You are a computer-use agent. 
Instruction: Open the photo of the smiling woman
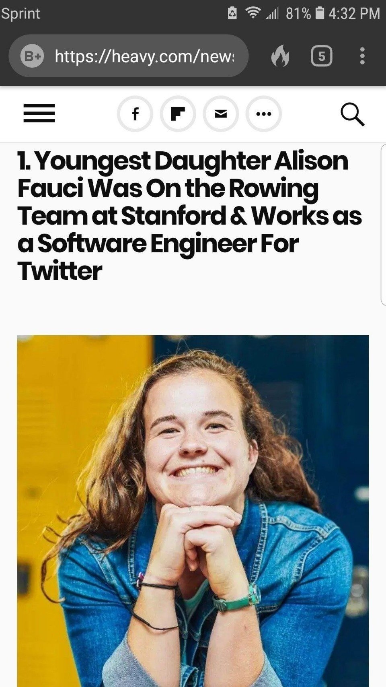click(193, 511)
